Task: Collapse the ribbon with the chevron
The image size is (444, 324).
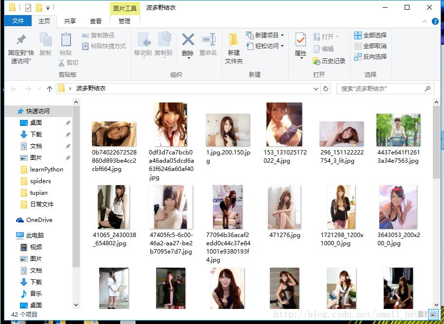Action: point(424,21)
